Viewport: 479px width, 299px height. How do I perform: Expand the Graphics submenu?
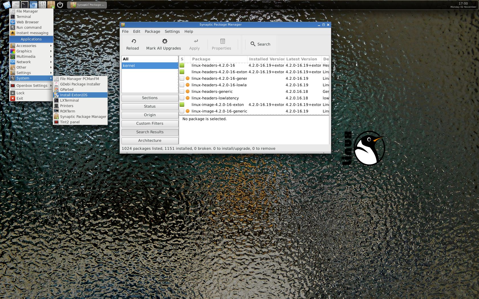tap(31, 51)
